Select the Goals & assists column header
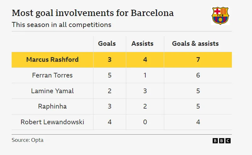 [x=195, y=44]
